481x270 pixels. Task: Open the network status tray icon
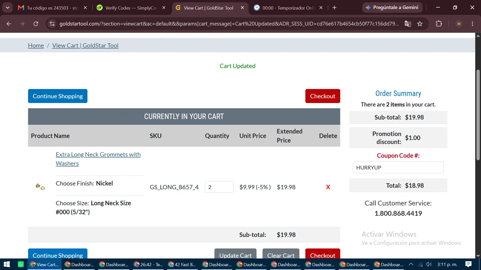coord(420,264)
